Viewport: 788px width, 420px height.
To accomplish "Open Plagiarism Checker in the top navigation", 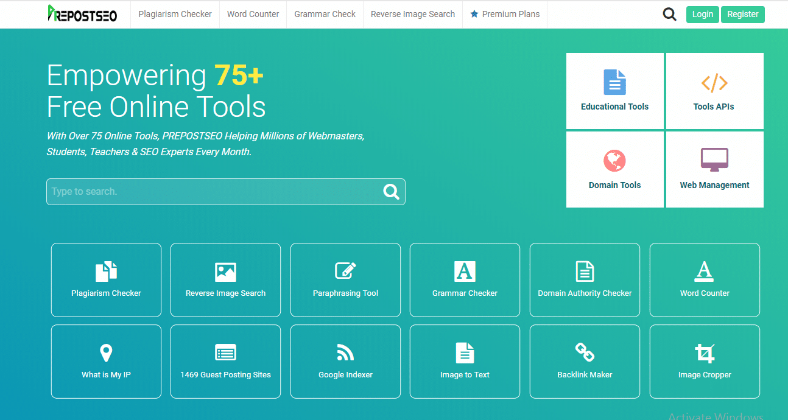I will [175, 14].
